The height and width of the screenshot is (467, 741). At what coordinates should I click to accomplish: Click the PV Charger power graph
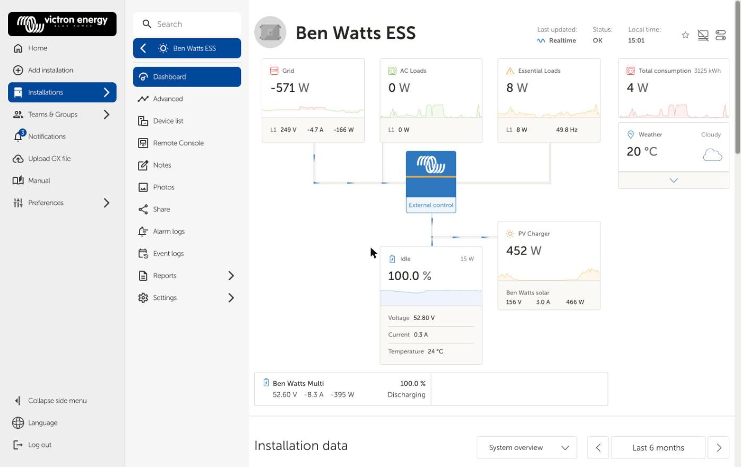point(549,273)
